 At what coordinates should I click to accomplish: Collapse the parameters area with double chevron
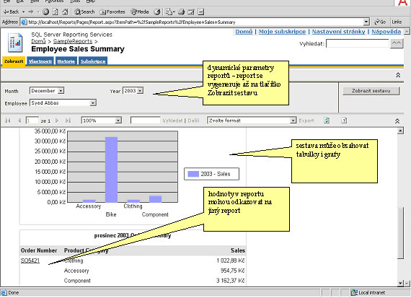[x=397, y=121]
